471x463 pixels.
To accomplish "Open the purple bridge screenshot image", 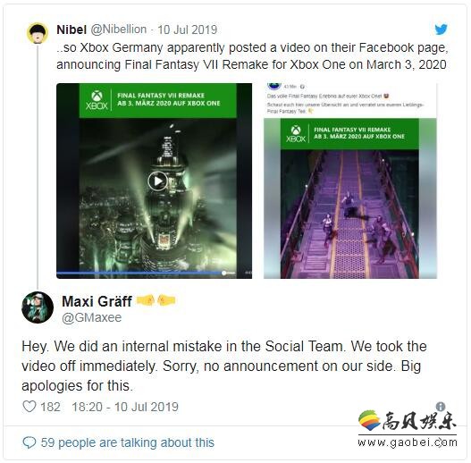I will point(350,198).
